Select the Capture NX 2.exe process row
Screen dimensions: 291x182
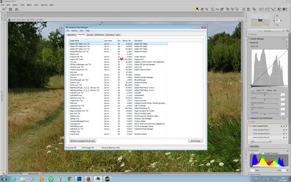pos(119,59)
